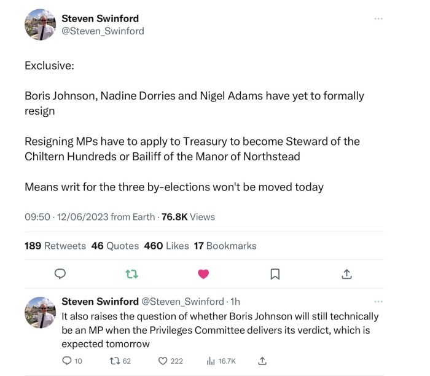
Task: View the 460 Likes list
Action: click(x=166, y=246)
